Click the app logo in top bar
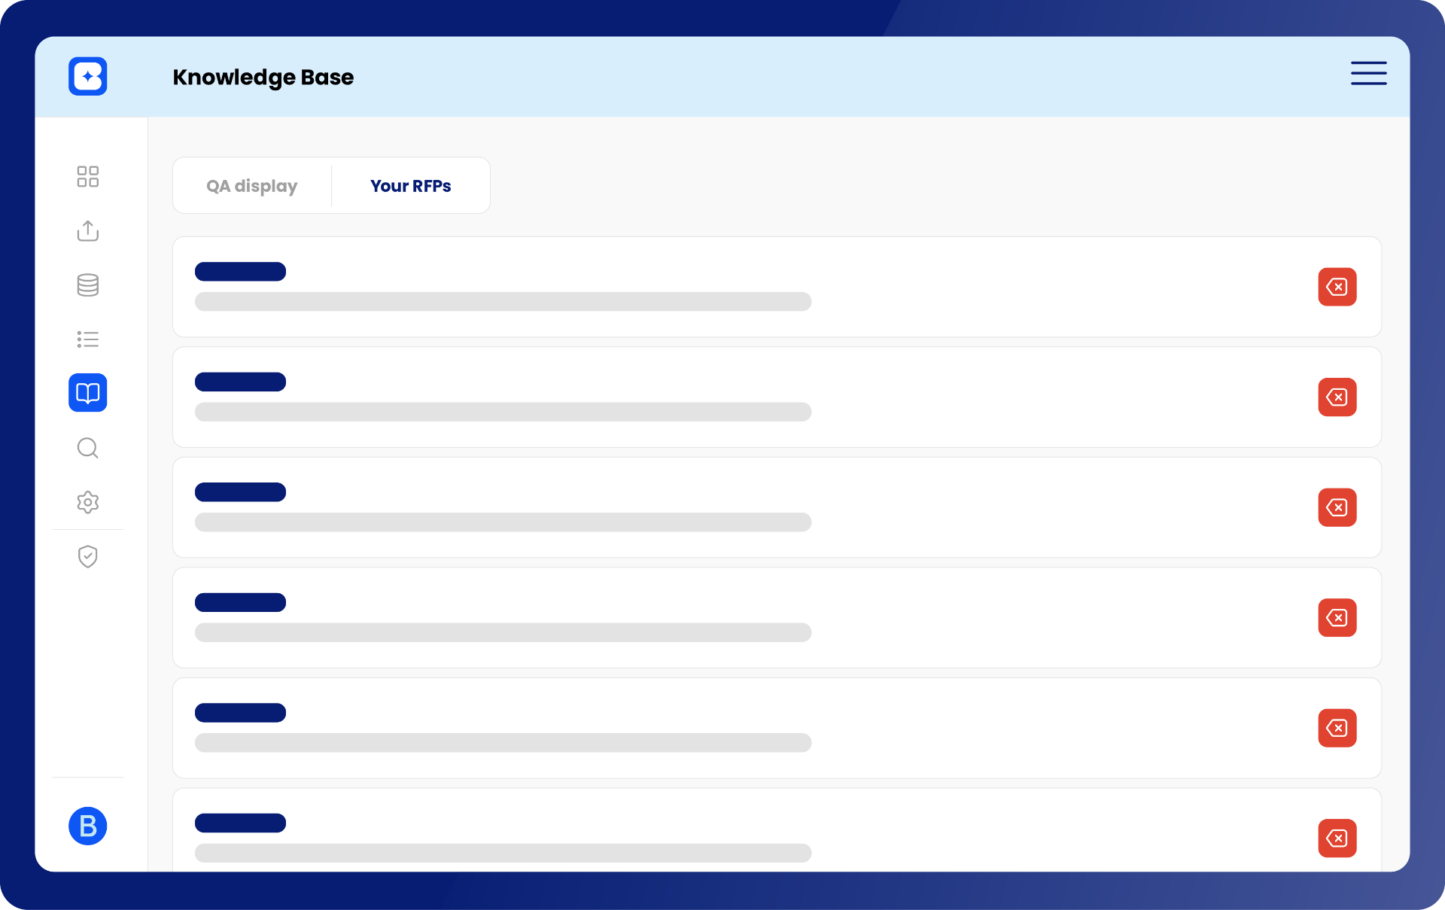This screenshot has width=1445, height=910. coord(87,76)
